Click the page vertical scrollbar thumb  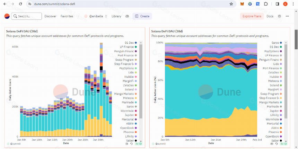click(296, 39)
